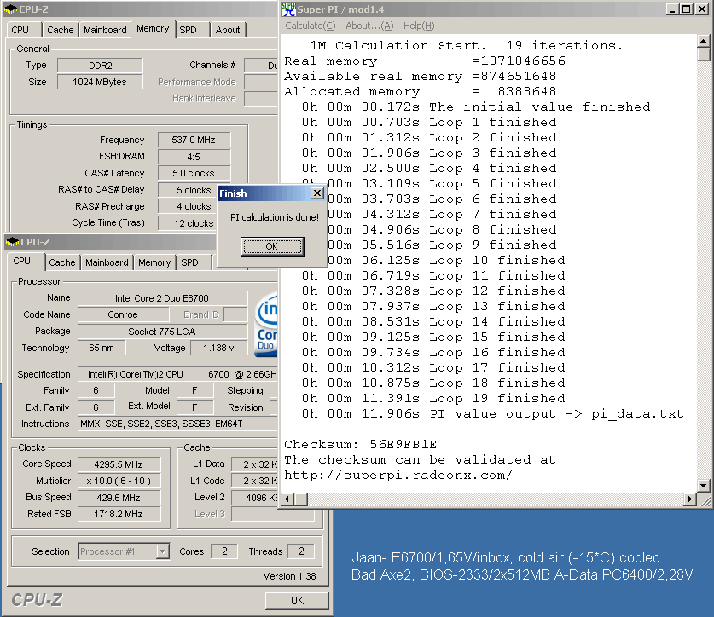This screenshot has width=714, height=617.
Task: Click the CPU-Z chip icon in lower window title
Action: tap(13, 242)
